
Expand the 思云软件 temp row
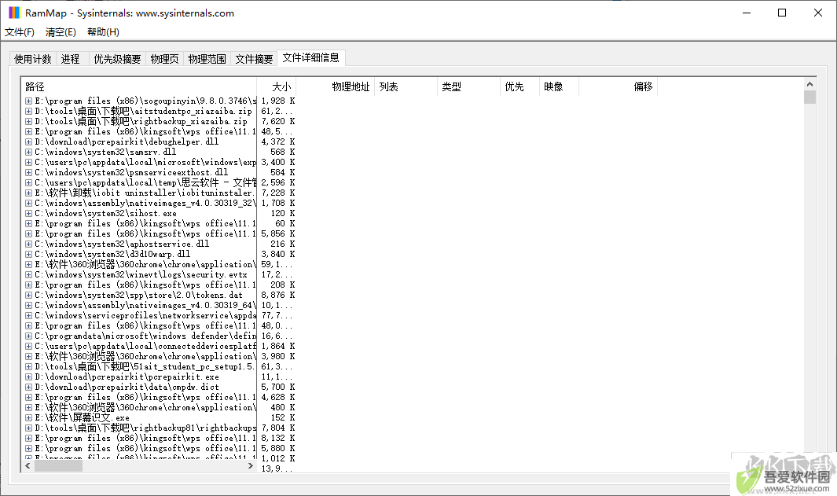[29, 182]
